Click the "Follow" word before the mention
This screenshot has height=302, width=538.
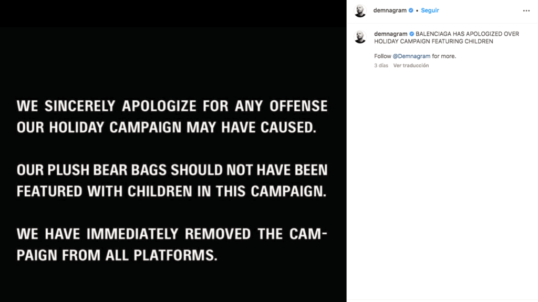click(382, 56)
